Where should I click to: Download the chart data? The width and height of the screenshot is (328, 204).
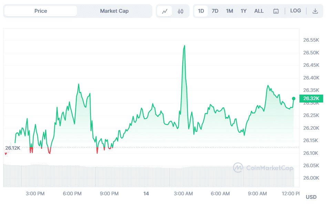(315, 11)
